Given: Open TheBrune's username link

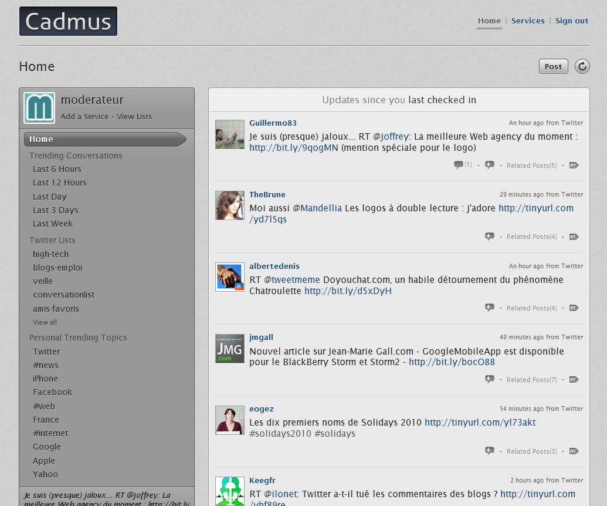Looking at the screenshot, I should pos(267,194).
